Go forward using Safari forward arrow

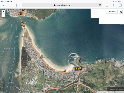tap(10, 5)
